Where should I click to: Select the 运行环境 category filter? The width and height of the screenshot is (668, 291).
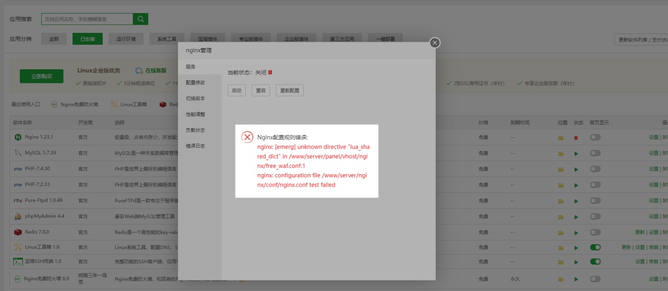pyautogui.click(x=126, y=39)
